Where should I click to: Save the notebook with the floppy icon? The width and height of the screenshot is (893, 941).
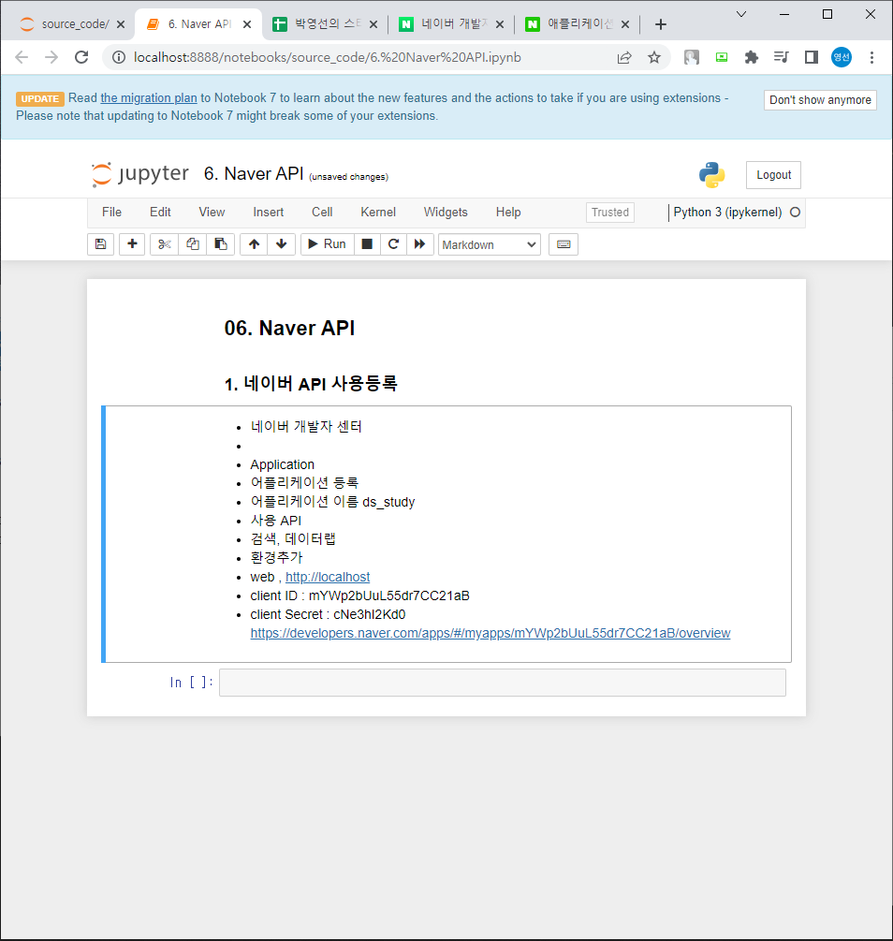[101, 244]
